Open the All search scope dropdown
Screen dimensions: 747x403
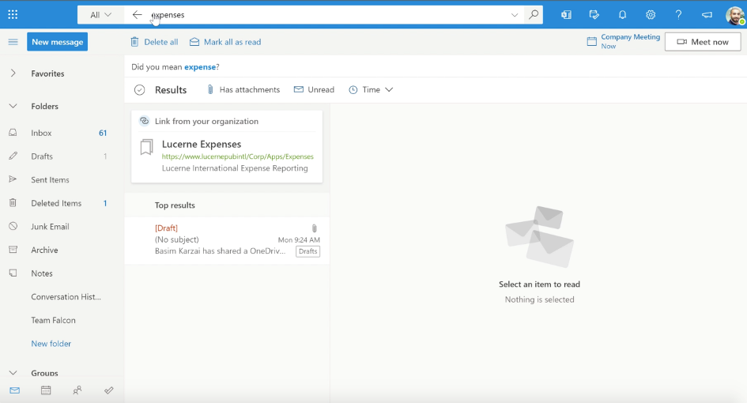tap(100, 15)
